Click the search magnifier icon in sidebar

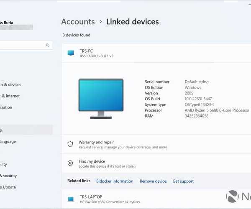click(47, 45)
